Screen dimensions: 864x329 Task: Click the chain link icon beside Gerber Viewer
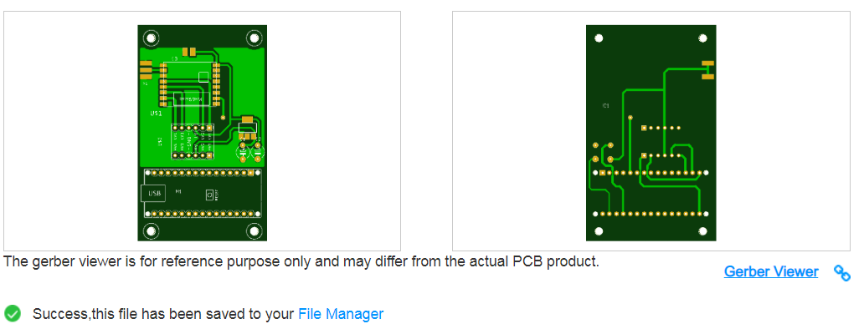(x=842, y=272)
